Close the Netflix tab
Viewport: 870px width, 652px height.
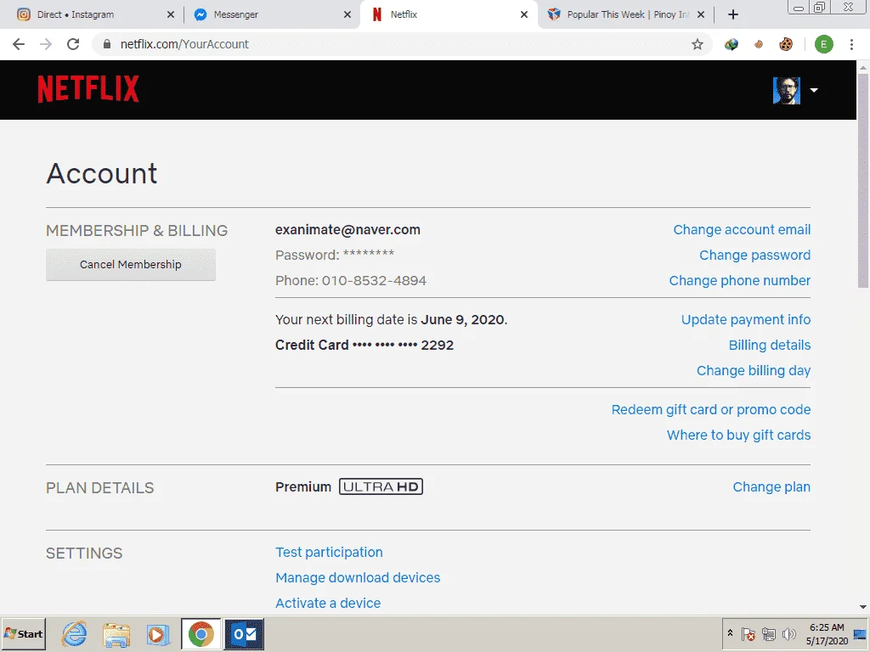(x=523, y=14)
